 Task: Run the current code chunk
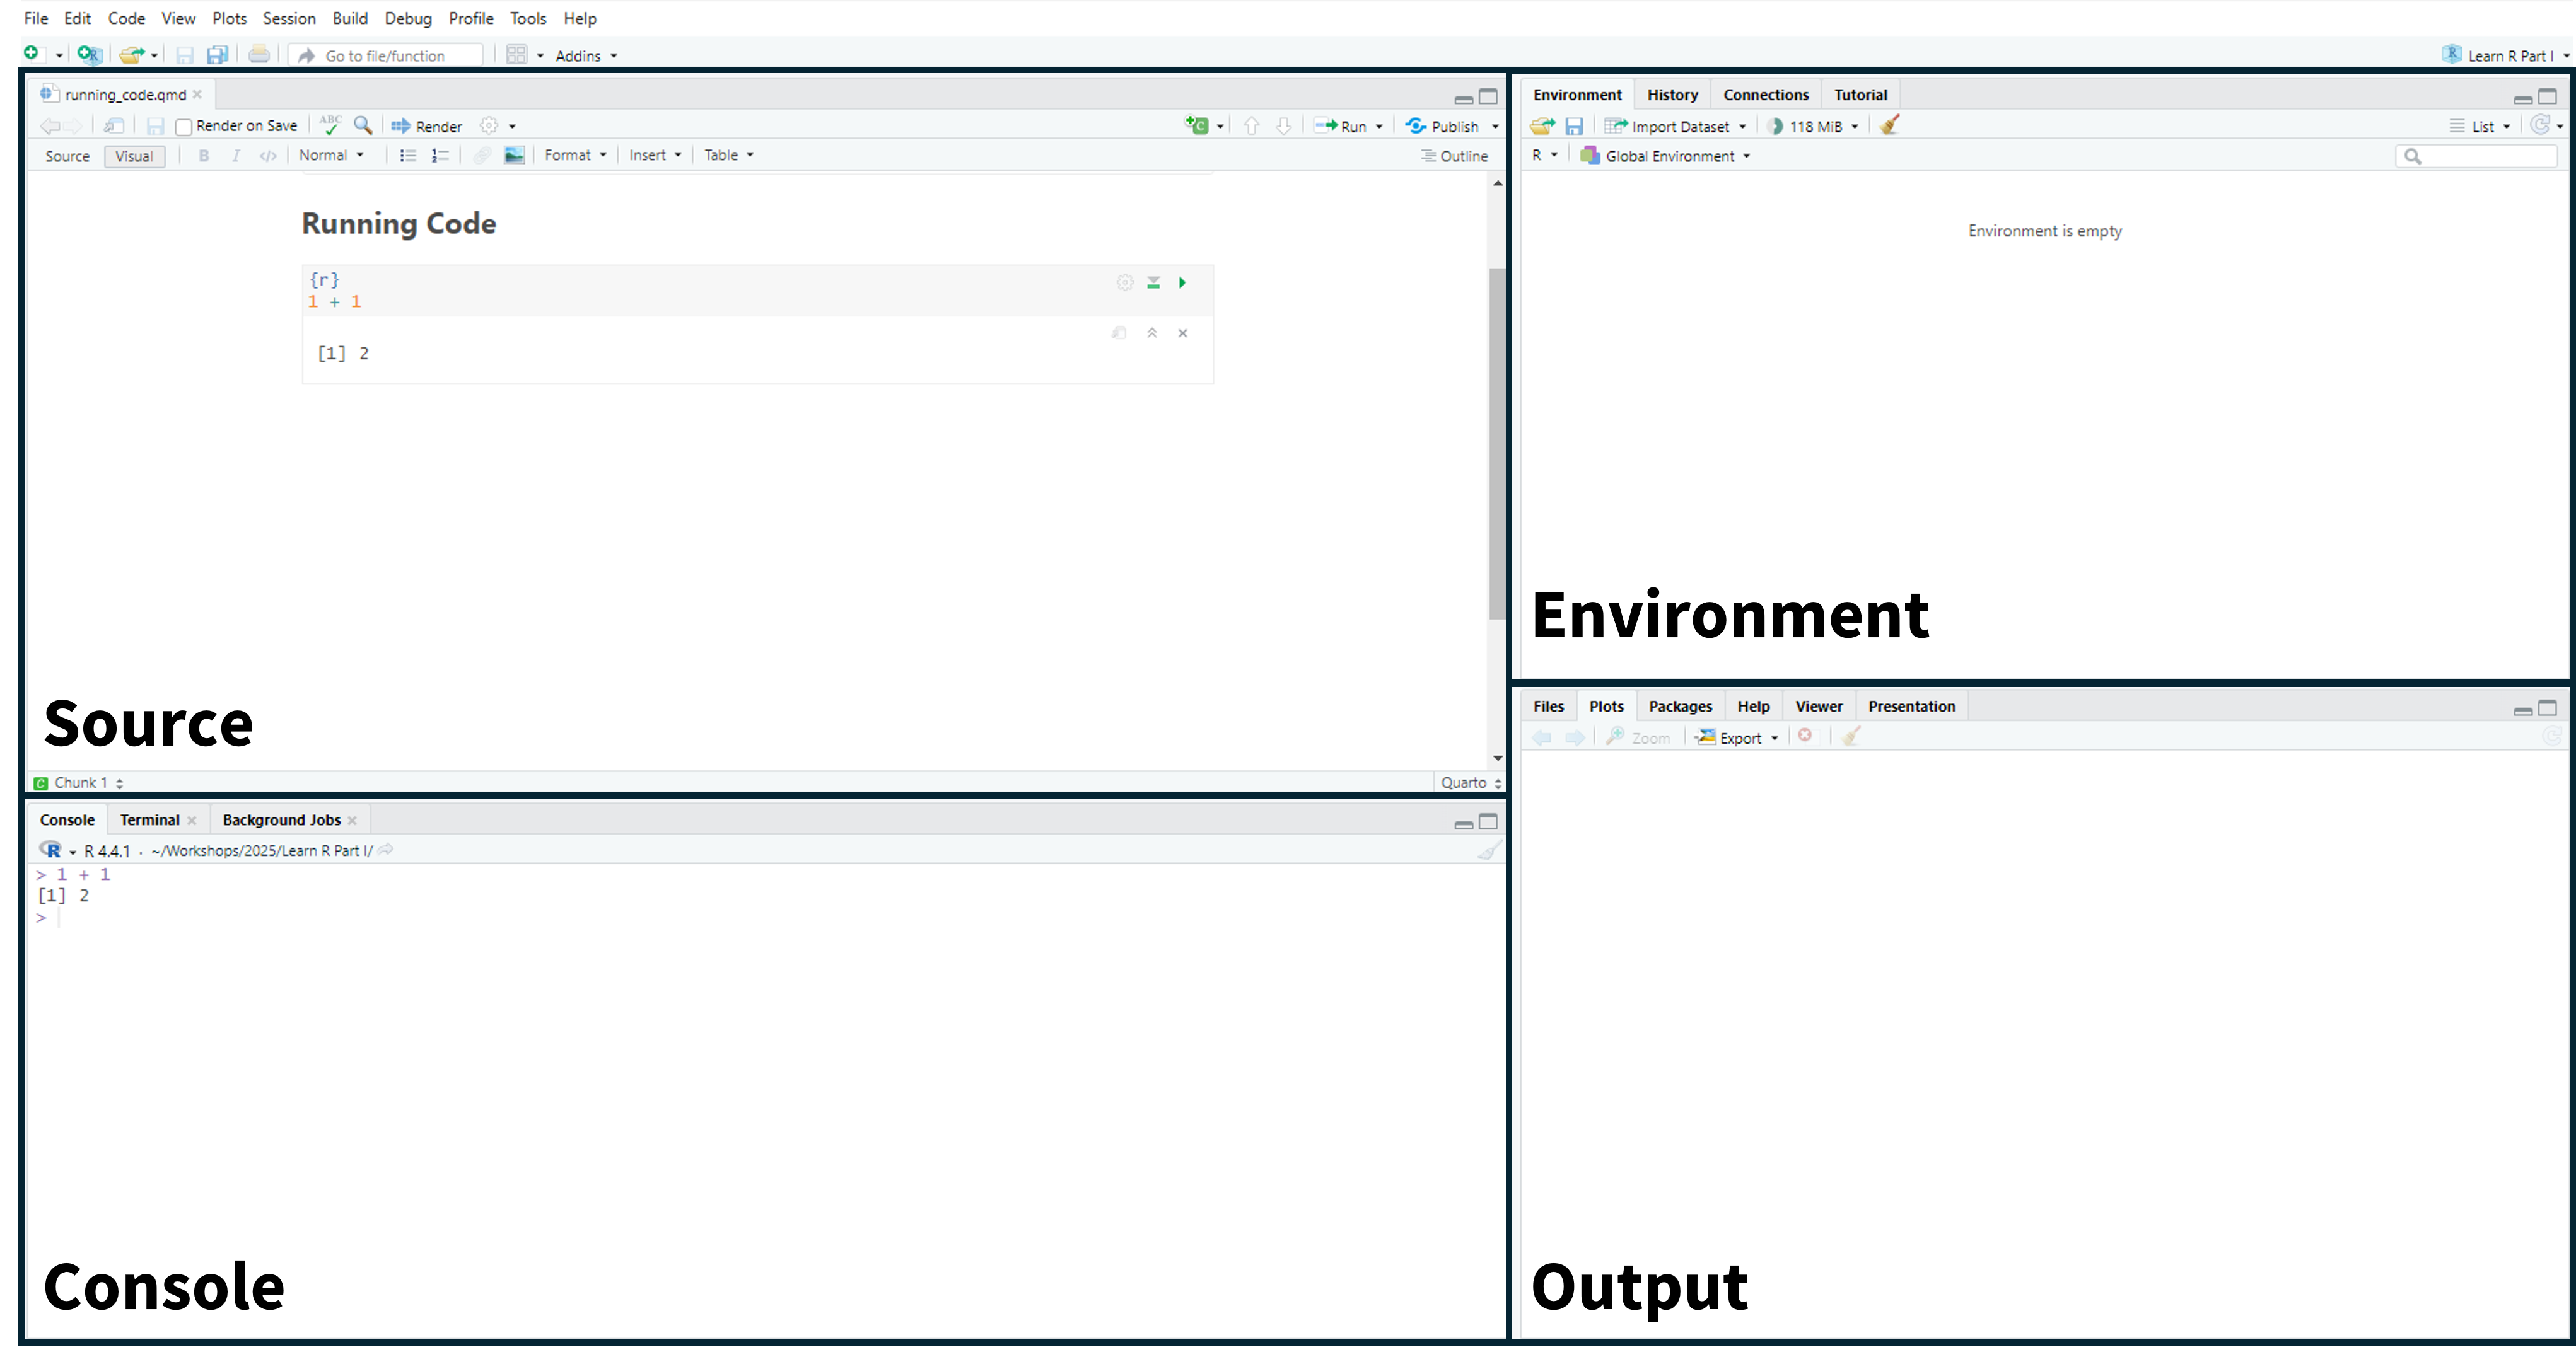pos(1182,283)
